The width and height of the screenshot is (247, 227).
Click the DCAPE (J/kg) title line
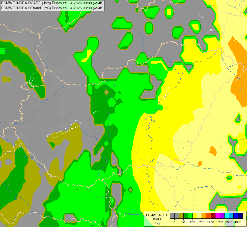point(52,3)
